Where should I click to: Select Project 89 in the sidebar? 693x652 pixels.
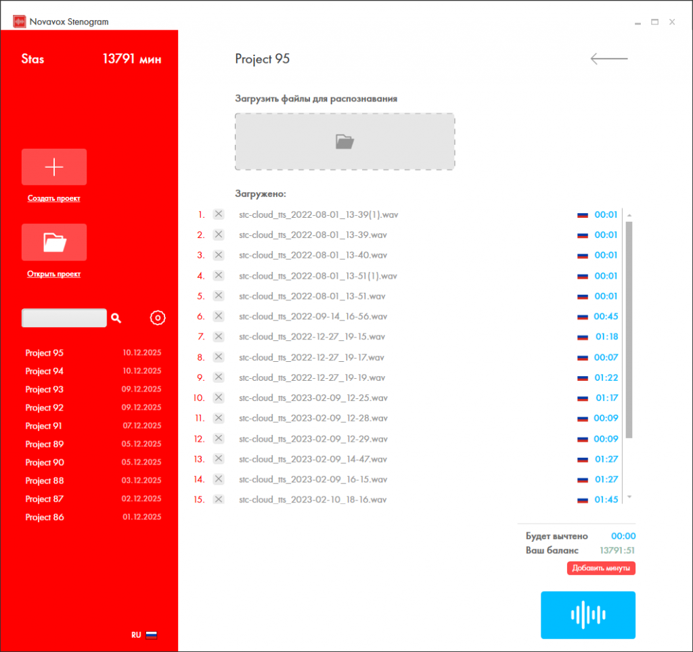click(45, 444)
